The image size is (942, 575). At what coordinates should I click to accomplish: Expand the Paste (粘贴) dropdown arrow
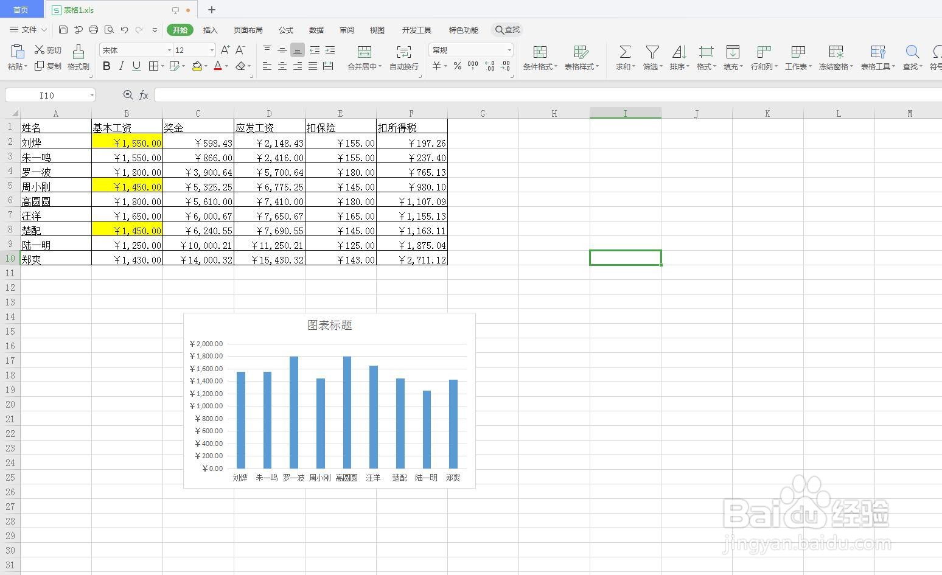(26, 66)
